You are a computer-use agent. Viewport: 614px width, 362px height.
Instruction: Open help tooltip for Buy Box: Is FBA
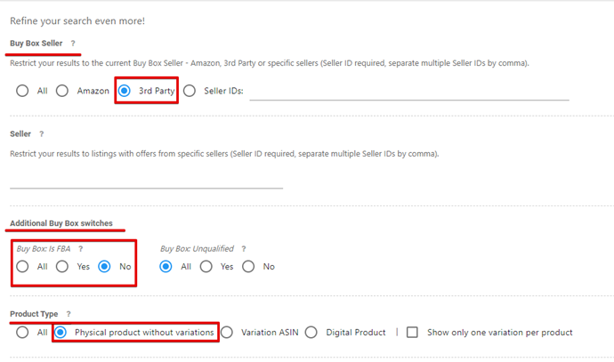[x=81, y=249]
